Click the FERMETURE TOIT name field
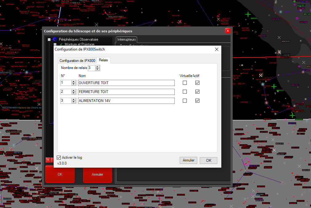This screenshot has width=311, height=208. click(126, 92)
